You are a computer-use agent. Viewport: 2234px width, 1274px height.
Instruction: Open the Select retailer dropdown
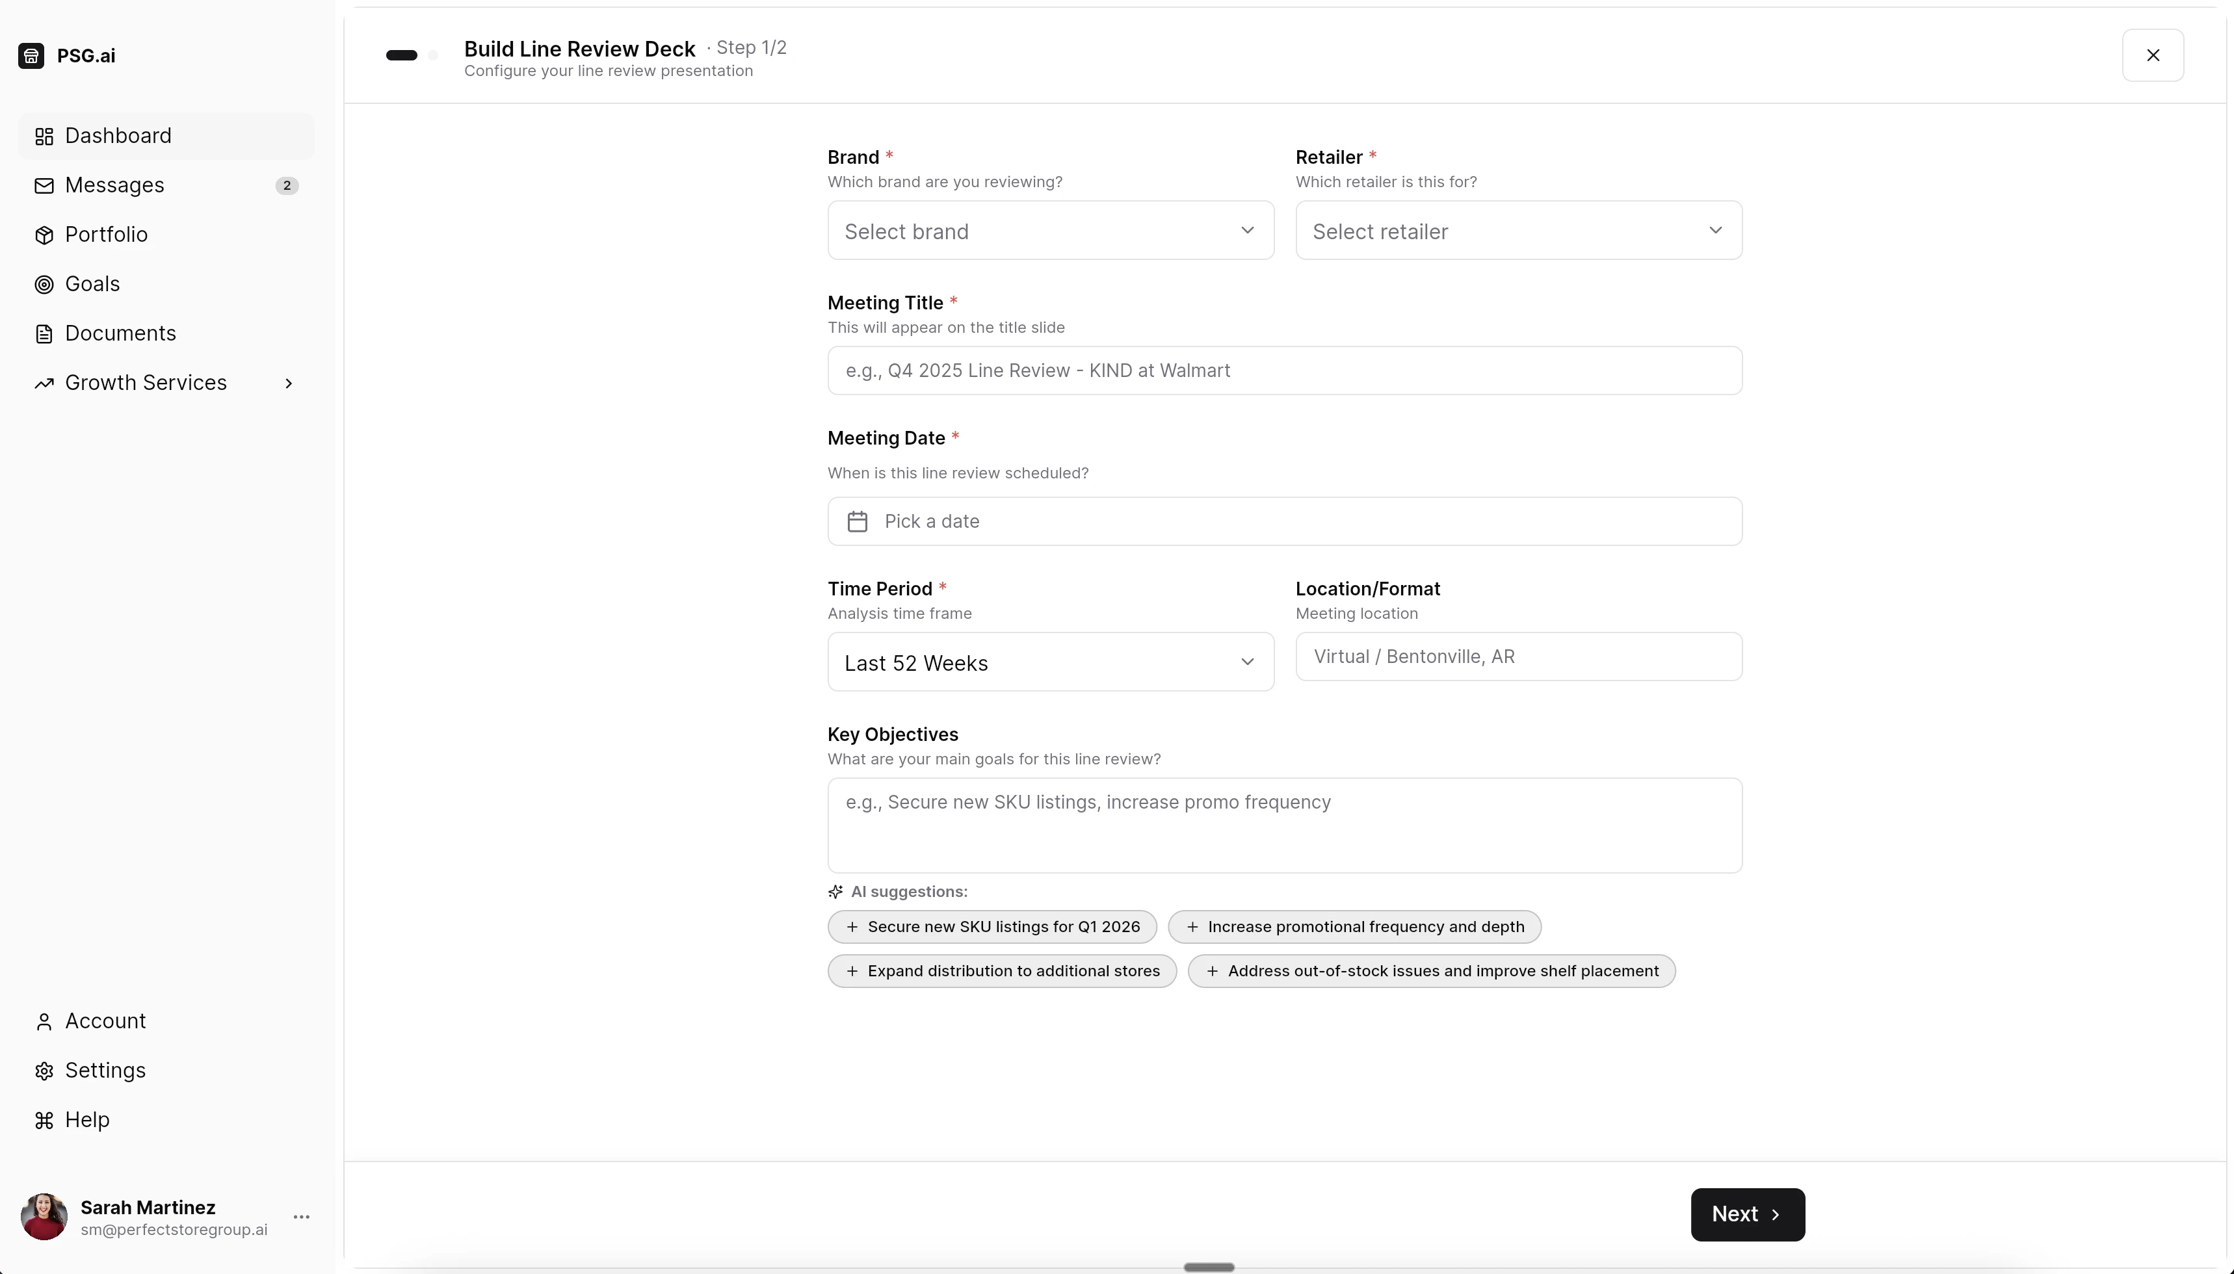tap(1518, 230)
